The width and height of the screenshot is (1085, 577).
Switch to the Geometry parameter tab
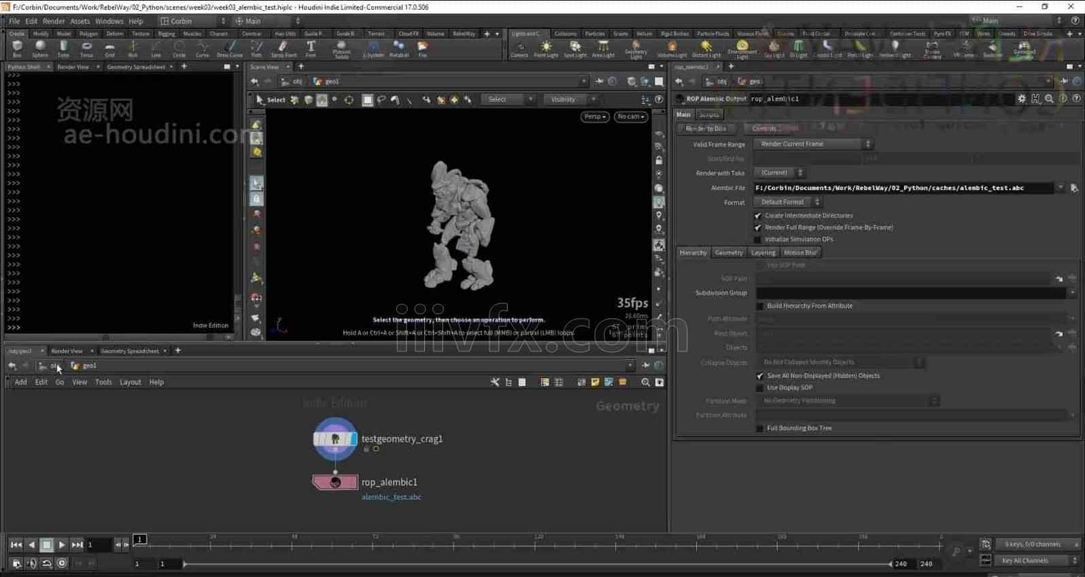pos(728,253)
